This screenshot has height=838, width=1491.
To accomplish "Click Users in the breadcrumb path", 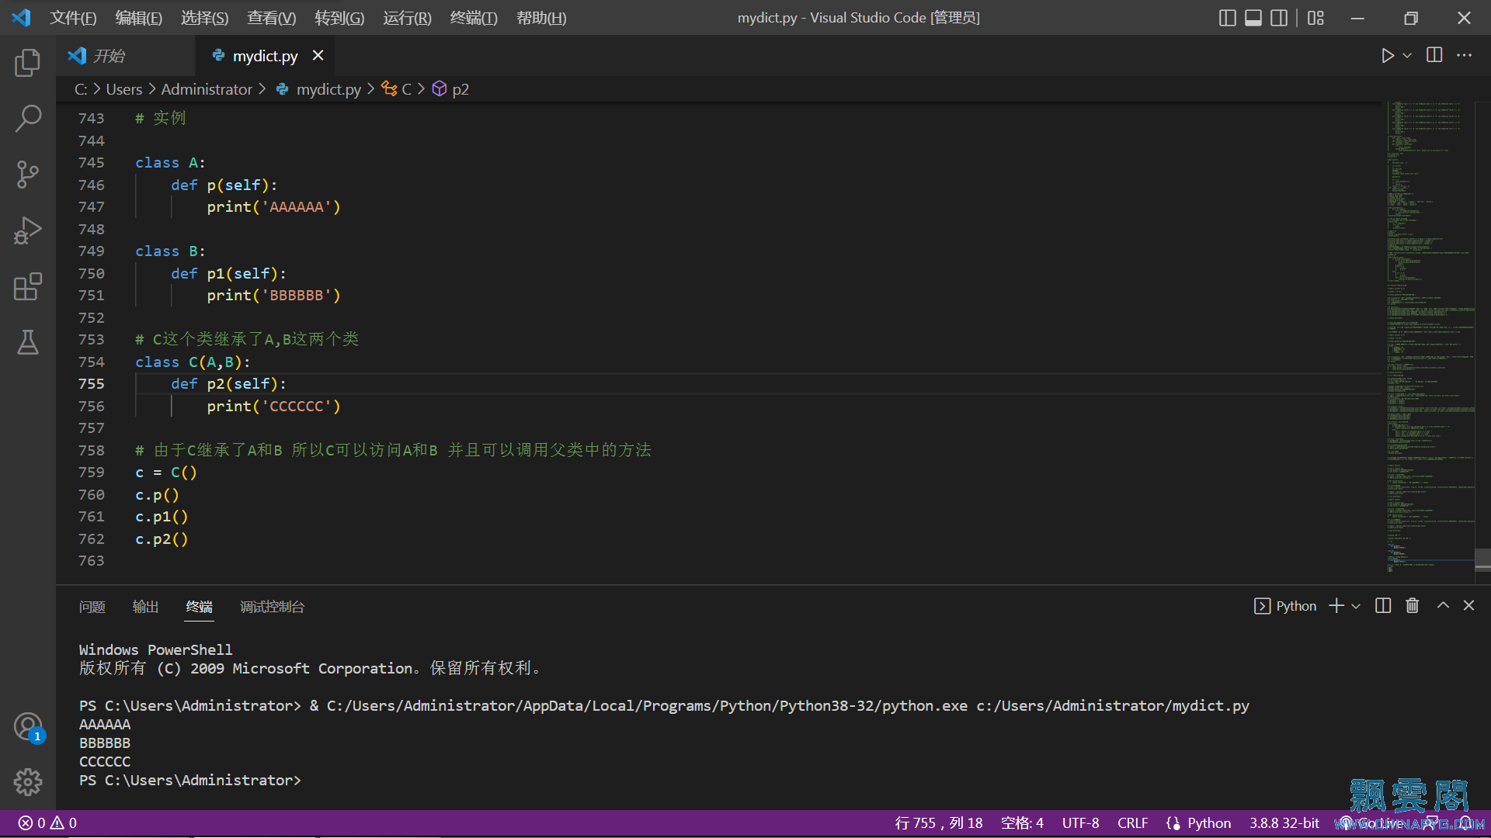I will tap(124, 89).
